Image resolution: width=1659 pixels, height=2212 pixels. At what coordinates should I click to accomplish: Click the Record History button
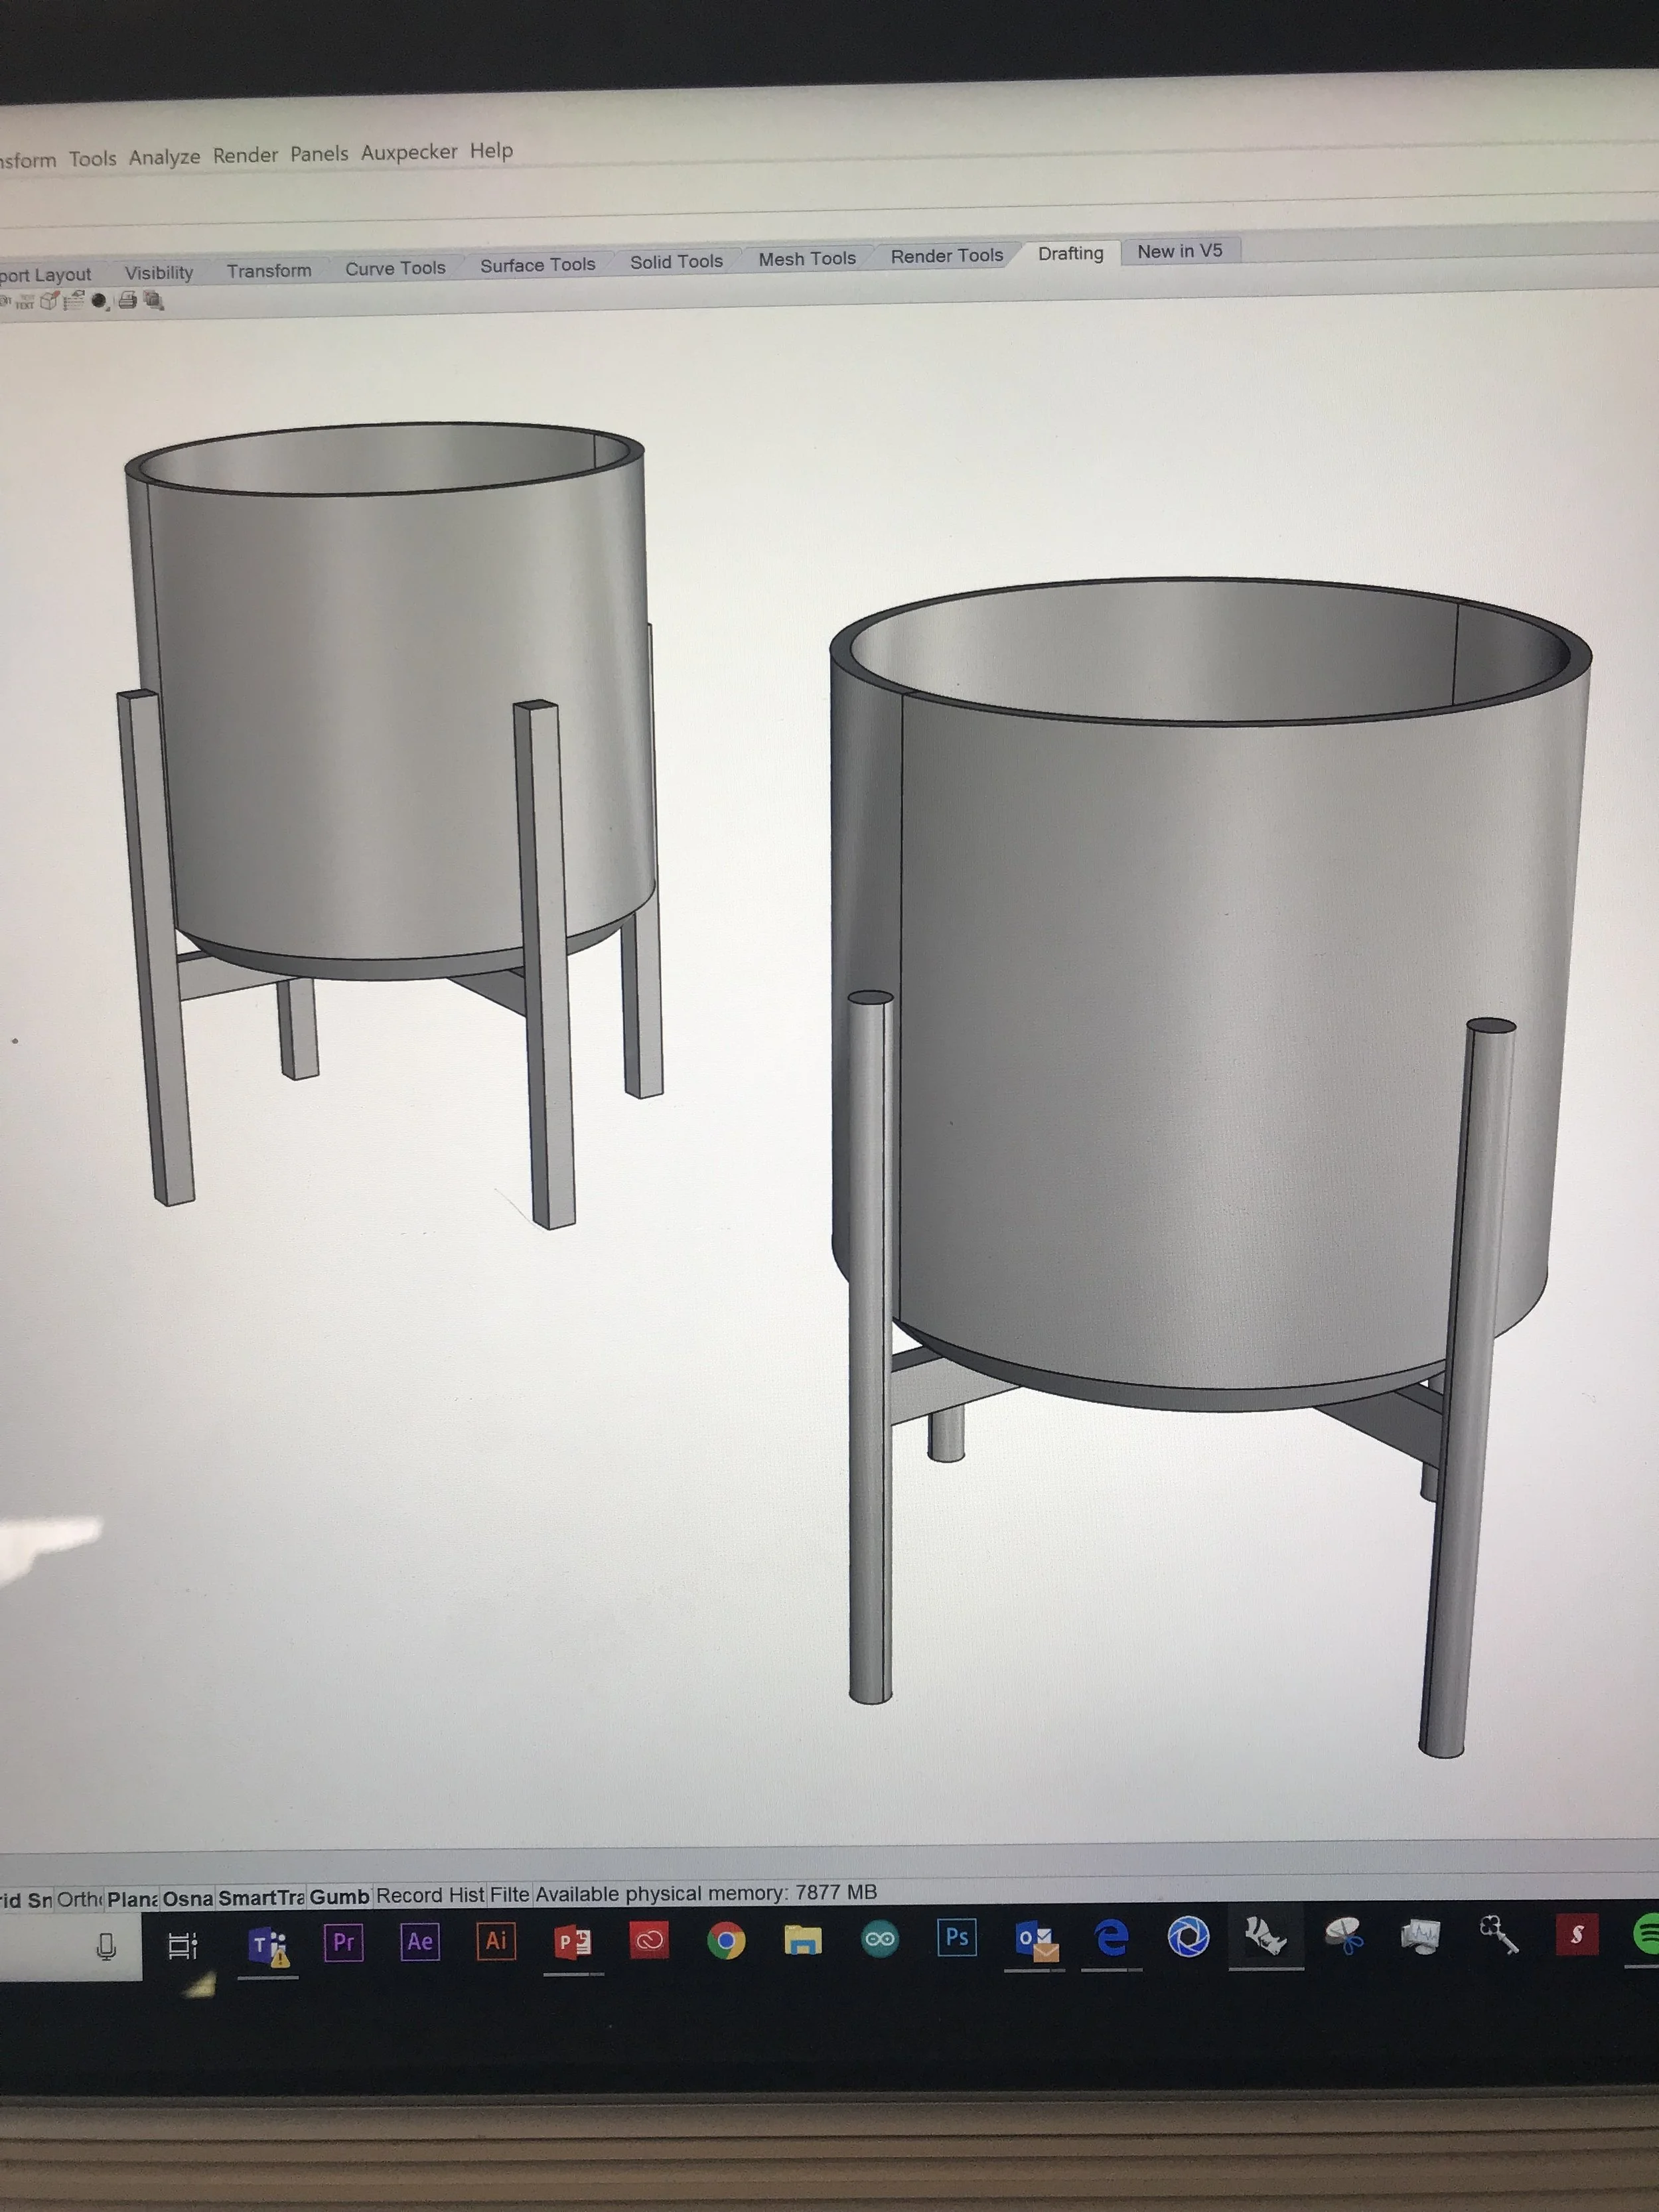pos(430,1895)
